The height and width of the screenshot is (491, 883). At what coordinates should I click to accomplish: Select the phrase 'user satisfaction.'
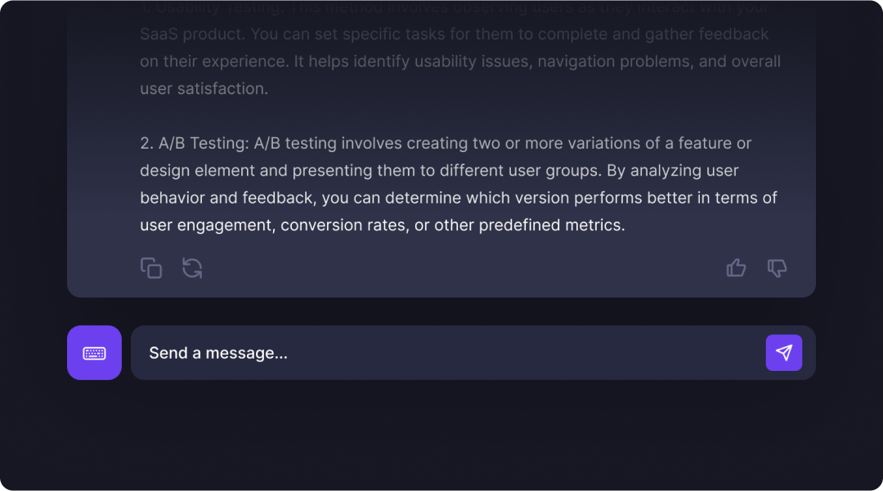point(204,89)
